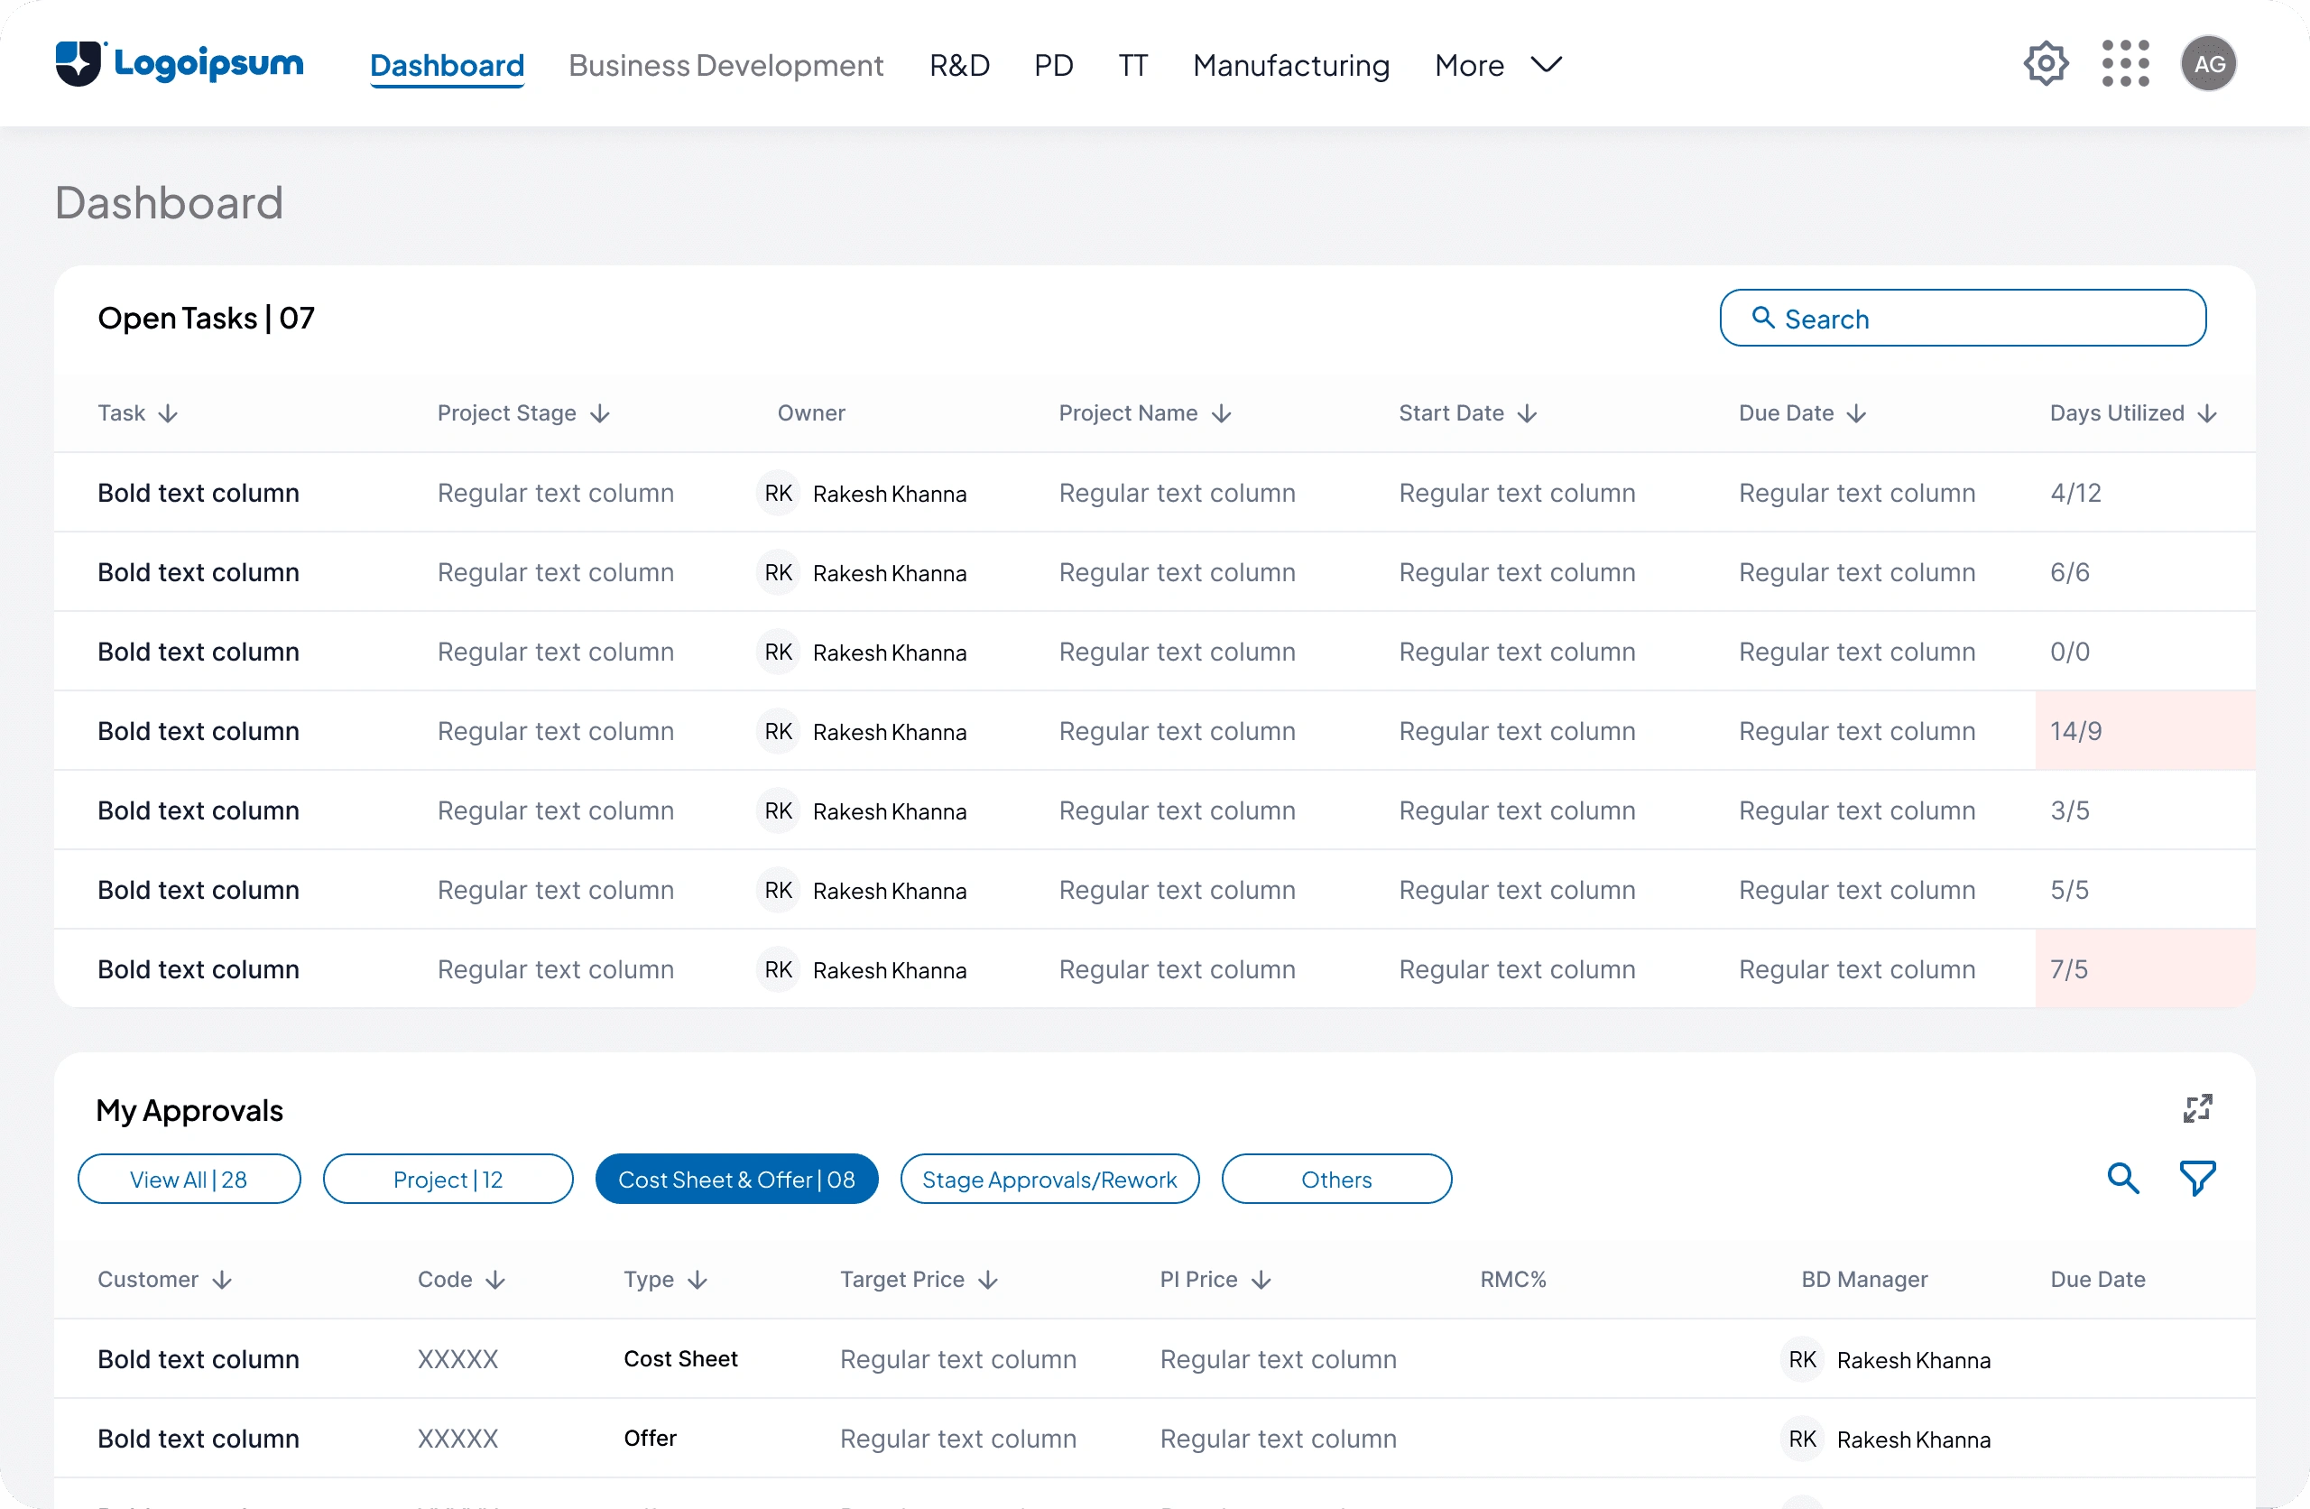Sort approvals by Target Price
Viewport: 2310px width, 1509px height.
[x=988, y=1280]
